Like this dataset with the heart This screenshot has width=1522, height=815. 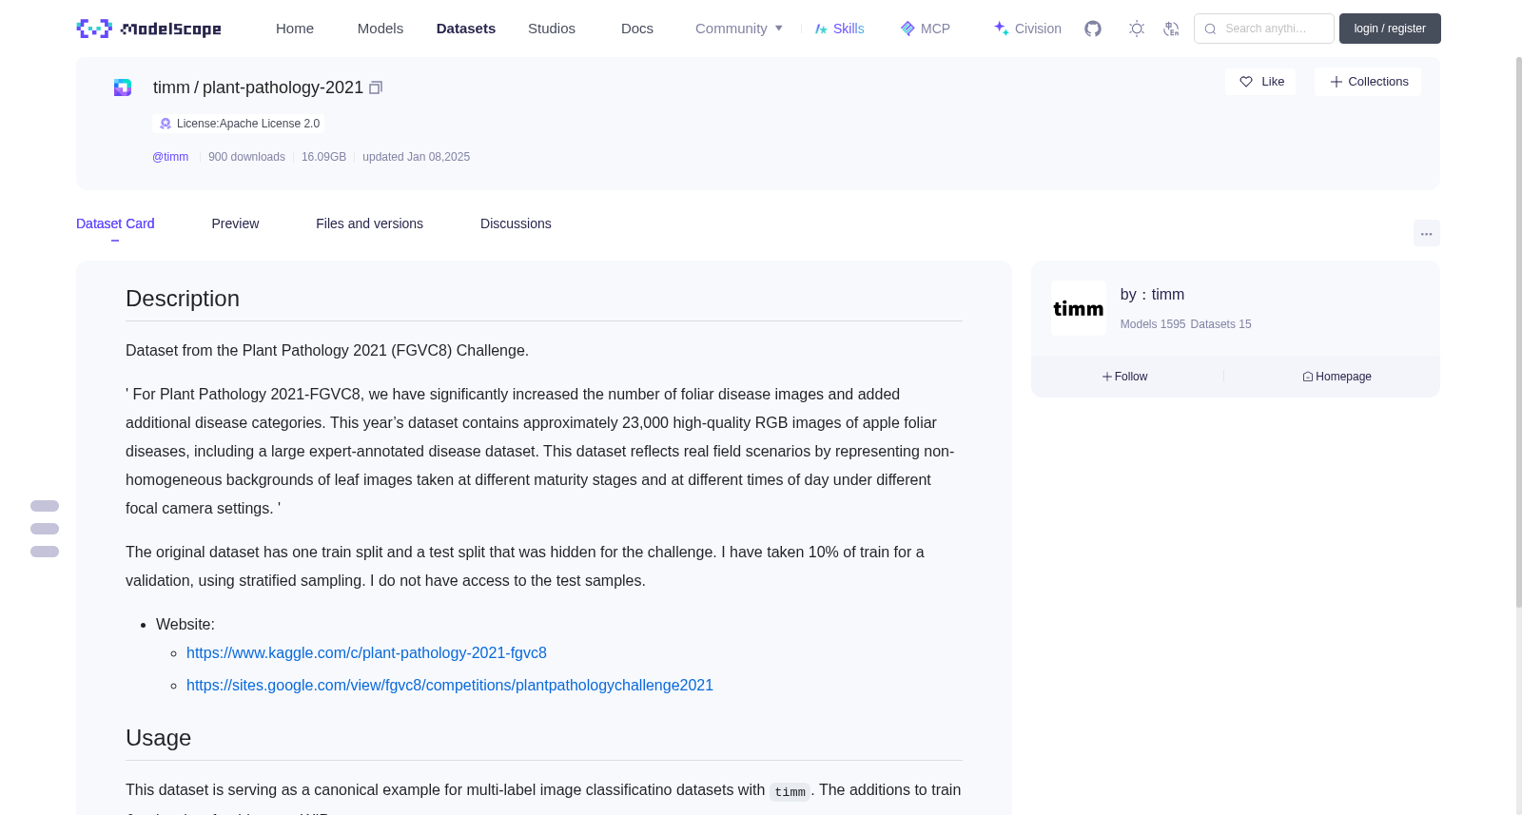pyautogui.click(x=1260, y=82)
